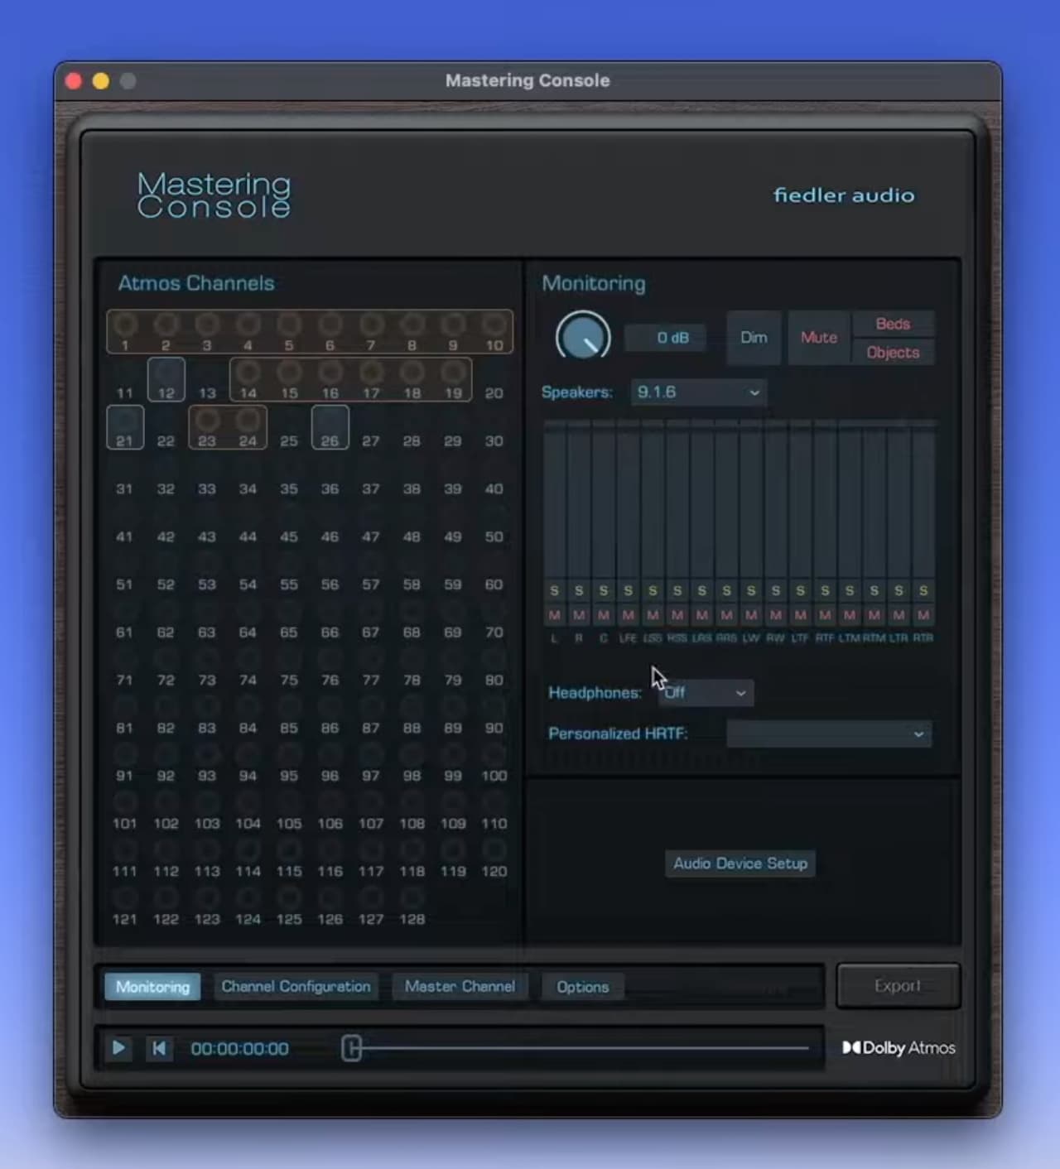Screen dimensions: 1060x1169
Task: Open the Speakers 9.1.6 dropdown
Action: [x=698, y=392]
